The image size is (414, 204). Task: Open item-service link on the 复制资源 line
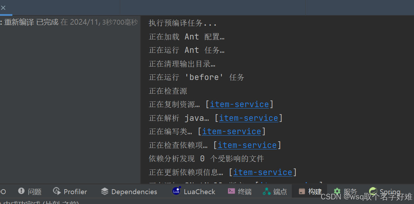(x=239, y=104)
